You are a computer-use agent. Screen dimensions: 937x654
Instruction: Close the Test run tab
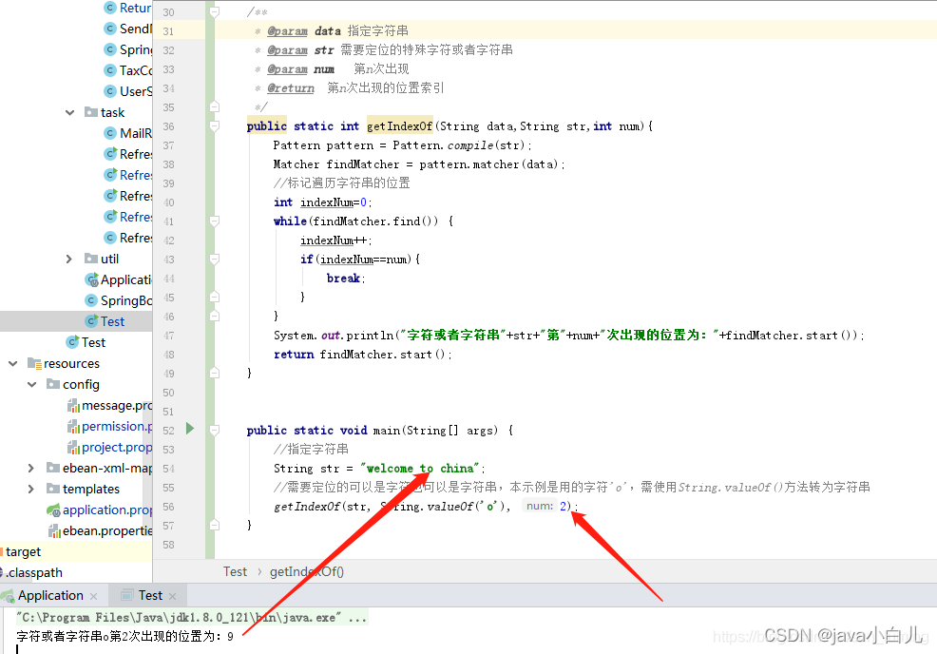click(173, 596)
